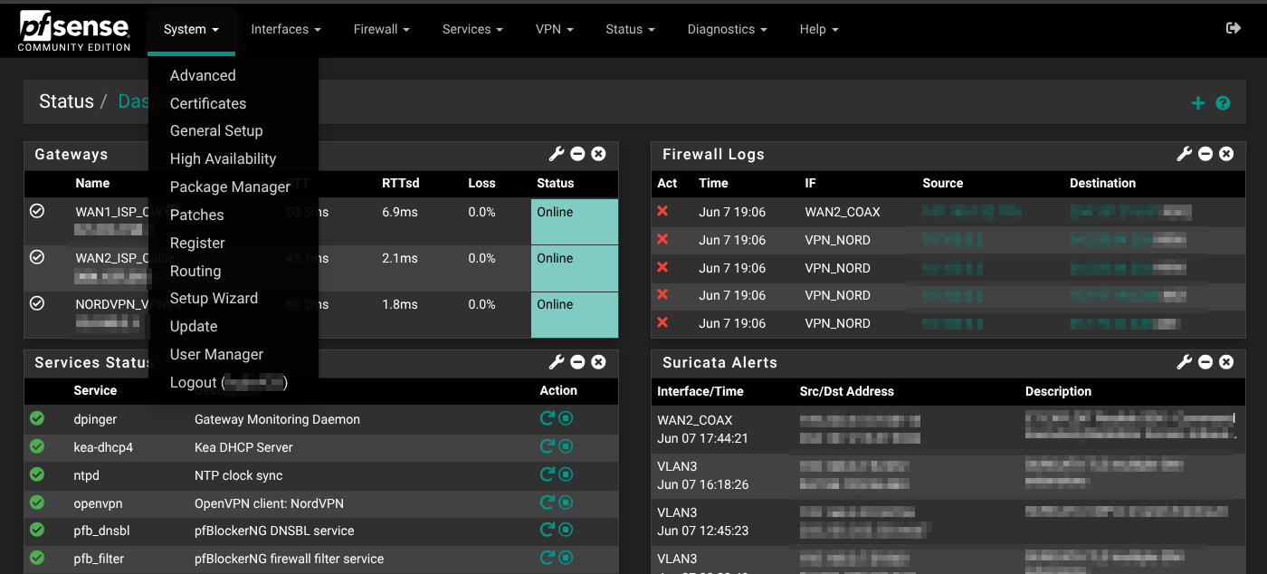The width and height of the screenshot is (1267, 574).
Task: Open Firewall Logs widget wrench settings
Action: (x=1184, y=154)
